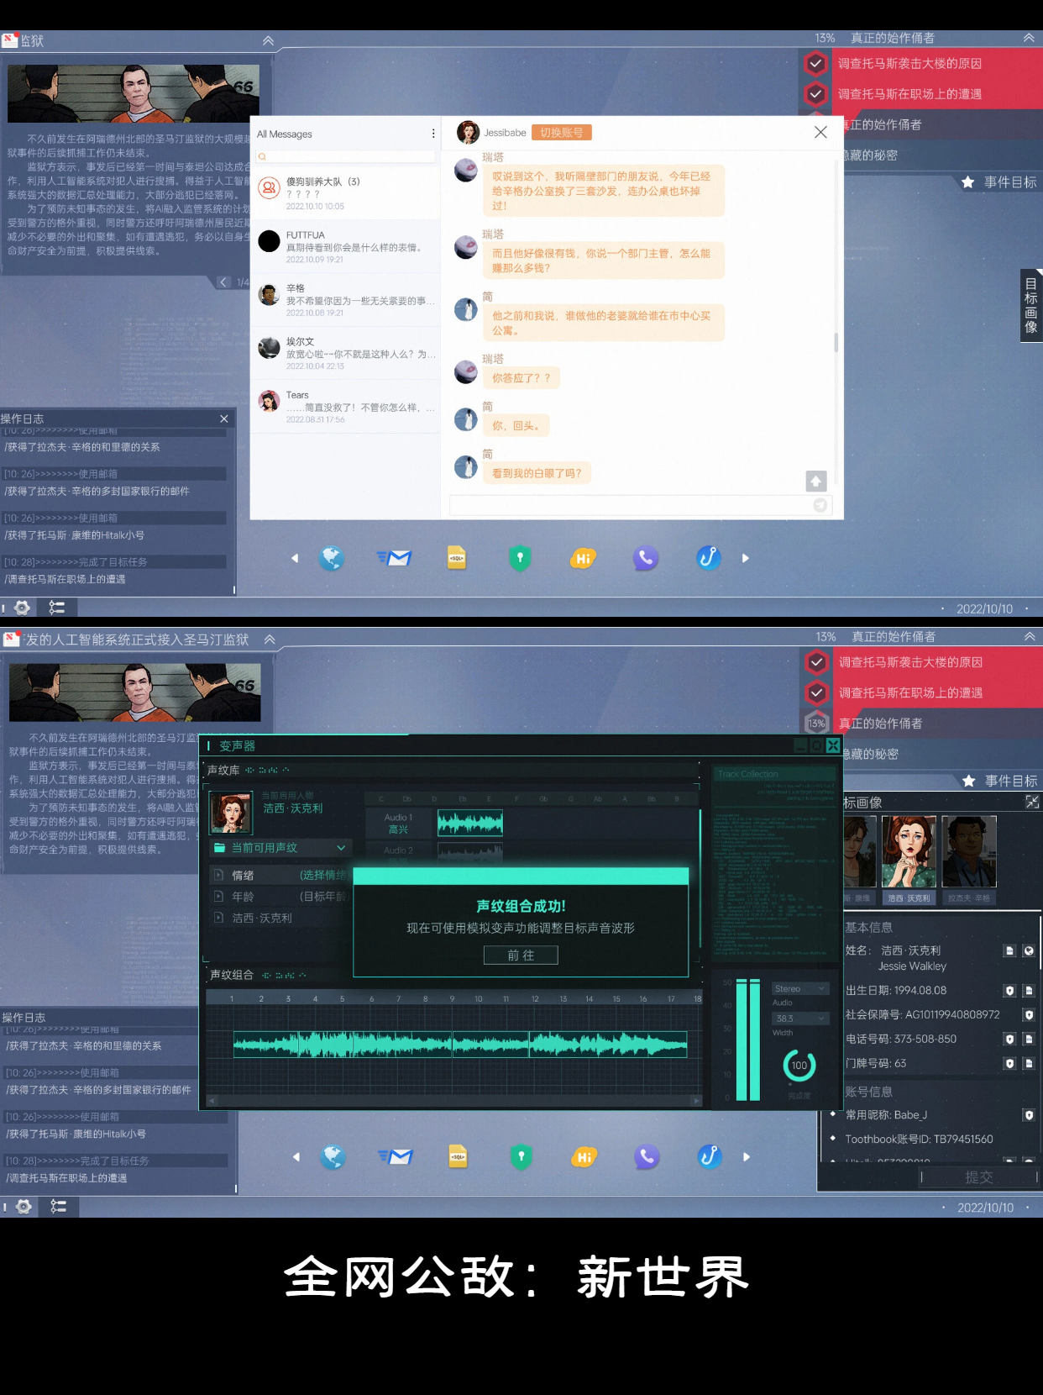The height and width of the screenshot is (1395, 1043).
Task: Open the FUTTFUA conversation
Action: tap(346, 246)
